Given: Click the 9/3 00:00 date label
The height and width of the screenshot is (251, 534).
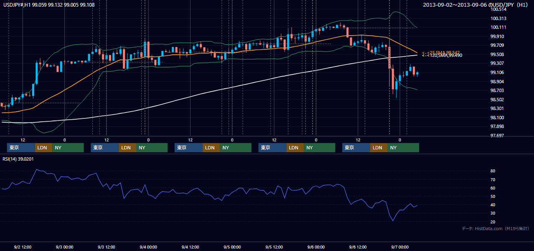Looking at the screenshot, I should point(65,247).
